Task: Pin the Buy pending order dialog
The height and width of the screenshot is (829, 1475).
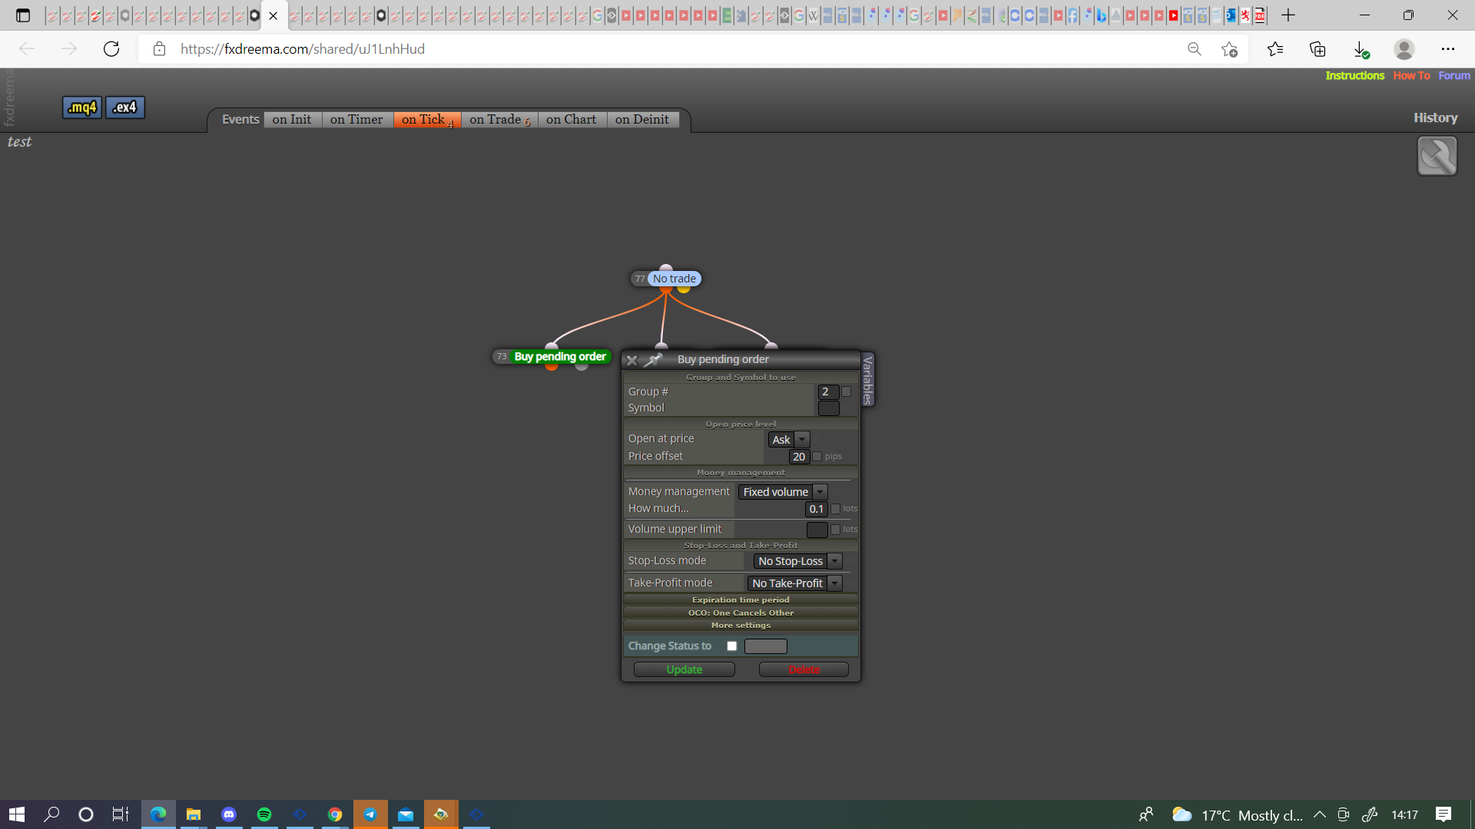Action: click(655, 359)
